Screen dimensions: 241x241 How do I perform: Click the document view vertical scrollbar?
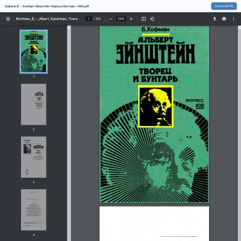click(x=239, y=133)
